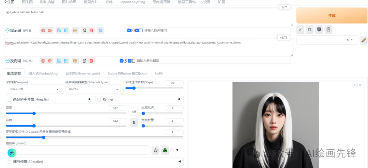Toggle second checkbox in 反向词 keyword row
The image size is (368, 168).
[x=129, y=61]
